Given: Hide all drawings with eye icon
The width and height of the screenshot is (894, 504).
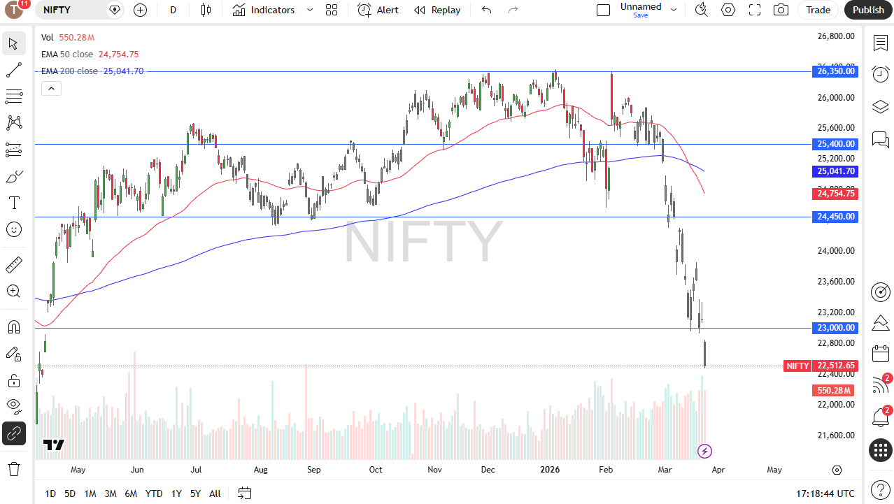Looking at the screenshot, I should [14, 405].
